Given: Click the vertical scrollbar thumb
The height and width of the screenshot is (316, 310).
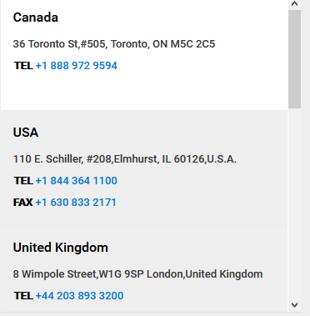Looking at the screenshot, I should (x=294, y=59).
